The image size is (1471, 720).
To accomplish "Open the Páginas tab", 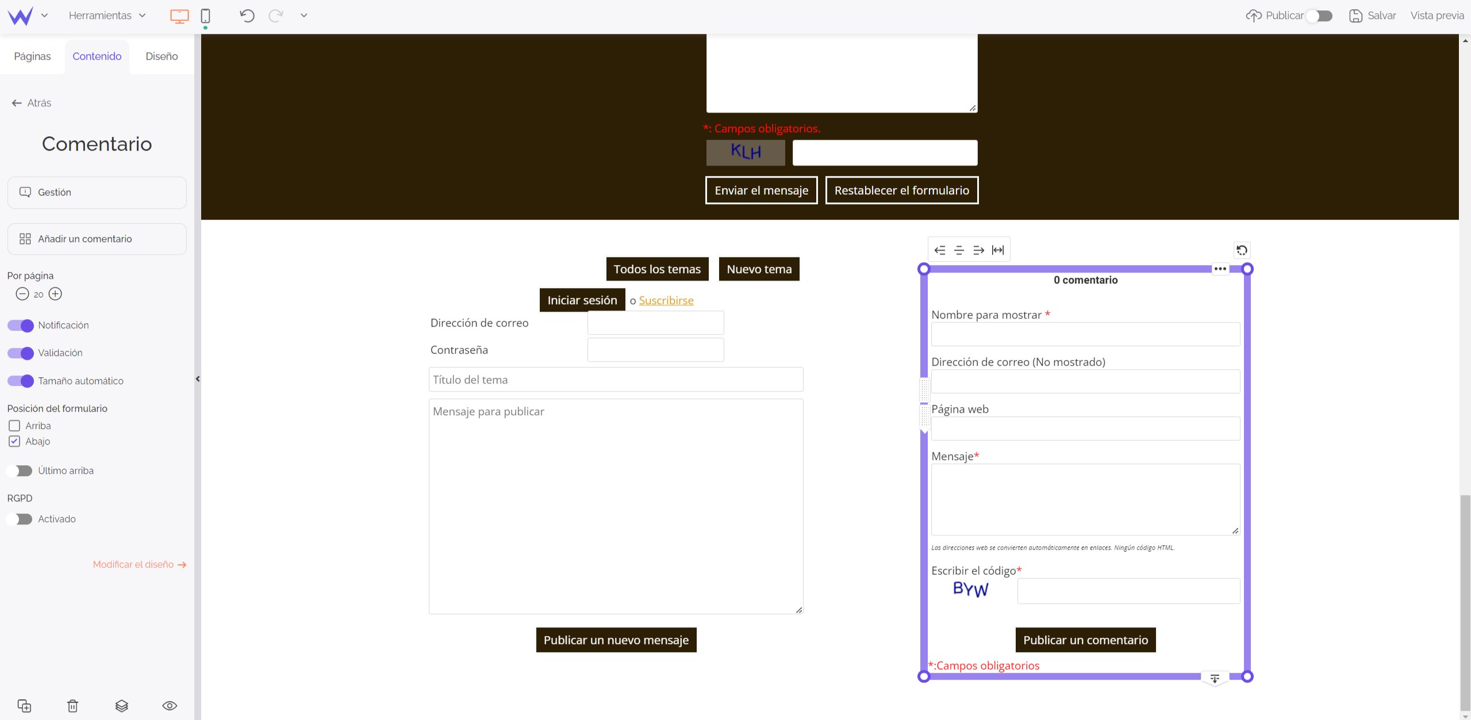I will coord(32,56).
